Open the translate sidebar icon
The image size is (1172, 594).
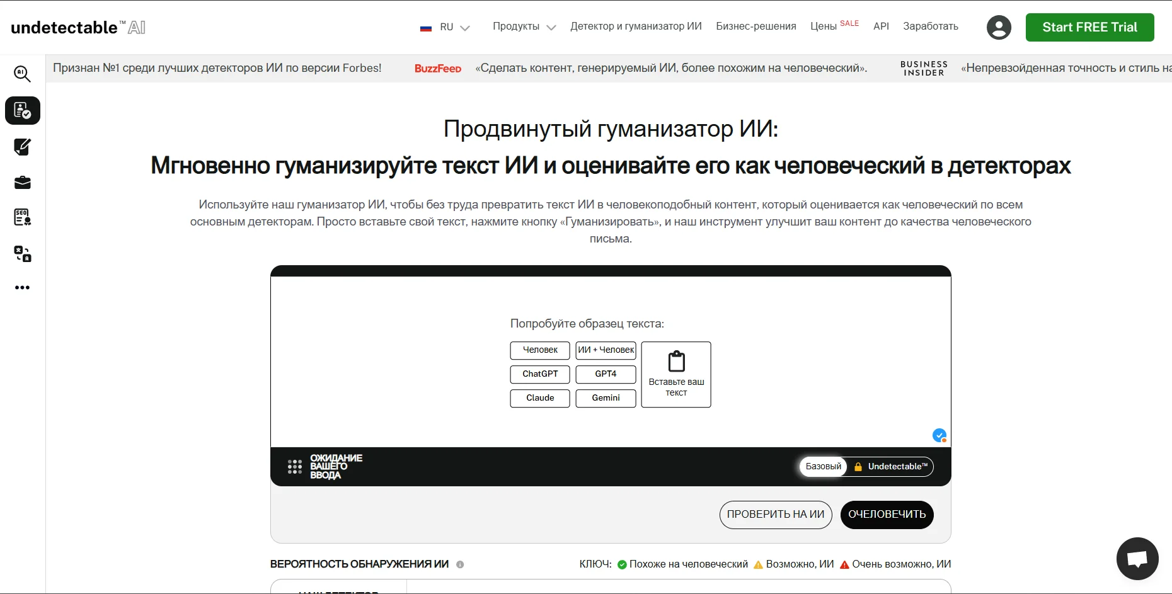pos(23,254)
